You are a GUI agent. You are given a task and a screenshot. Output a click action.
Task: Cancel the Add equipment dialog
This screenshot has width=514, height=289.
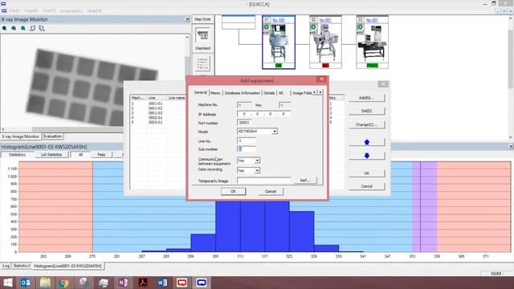271,191
